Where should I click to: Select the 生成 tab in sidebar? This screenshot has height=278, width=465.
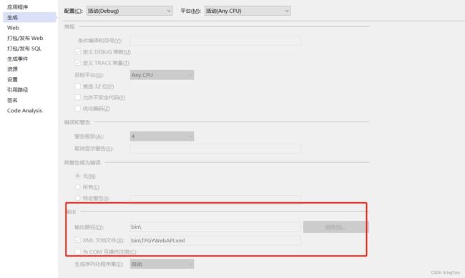pos(29,17)
